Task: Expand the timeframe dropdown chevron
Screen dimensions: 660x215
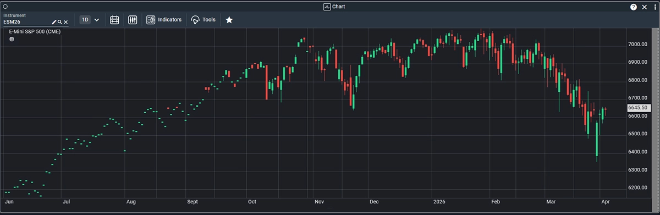Action: 97,20
